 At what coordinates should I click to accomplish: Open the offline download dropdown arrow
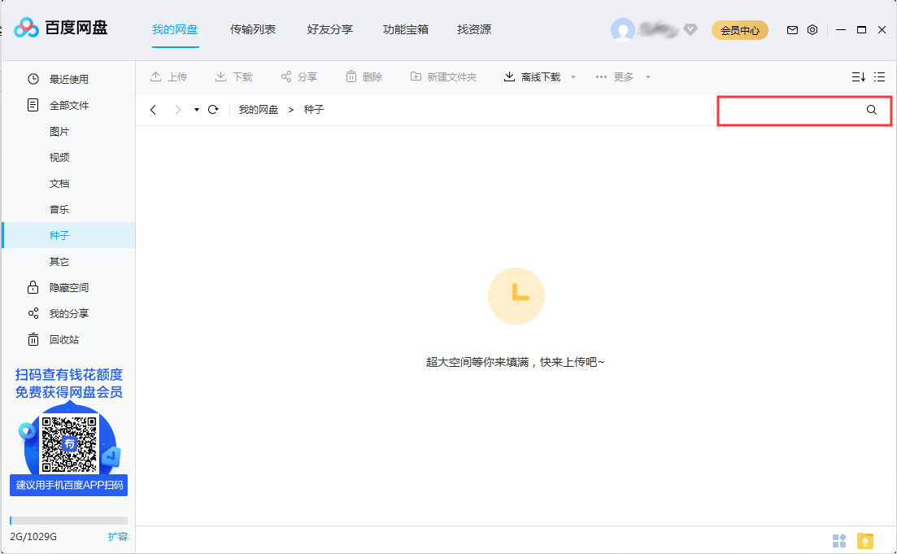click(573, 76)
